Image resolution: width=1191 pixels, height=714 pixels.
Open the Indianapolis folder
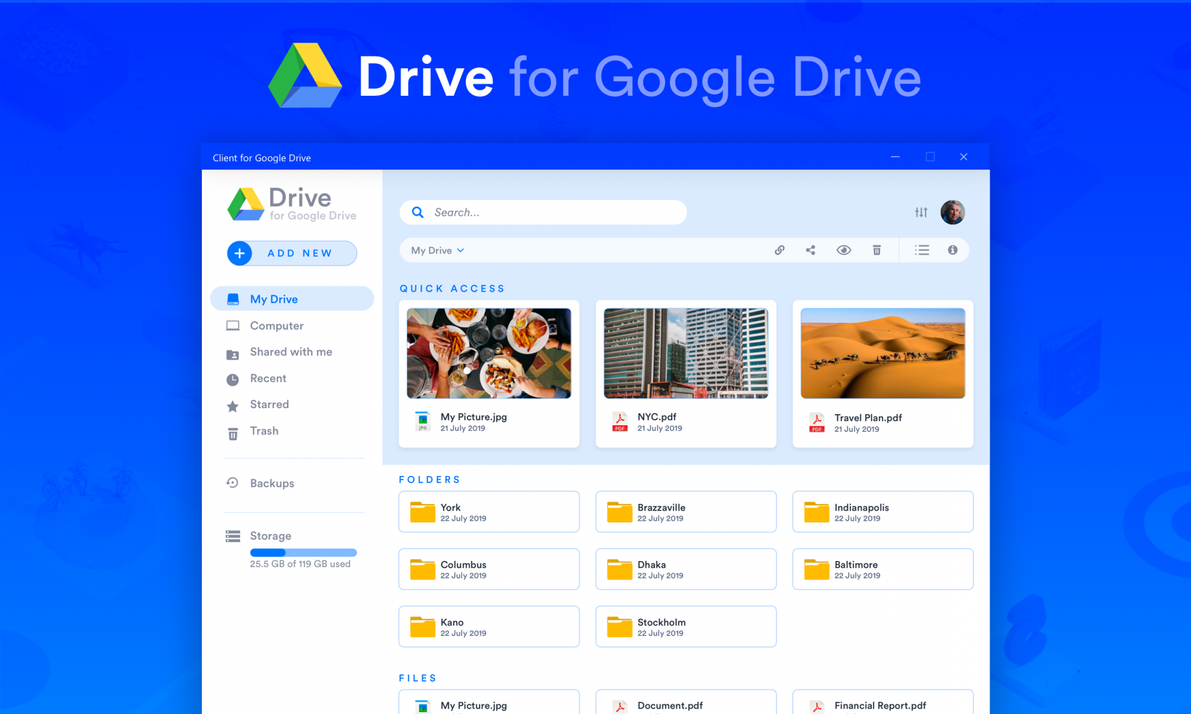pos(883,512)
